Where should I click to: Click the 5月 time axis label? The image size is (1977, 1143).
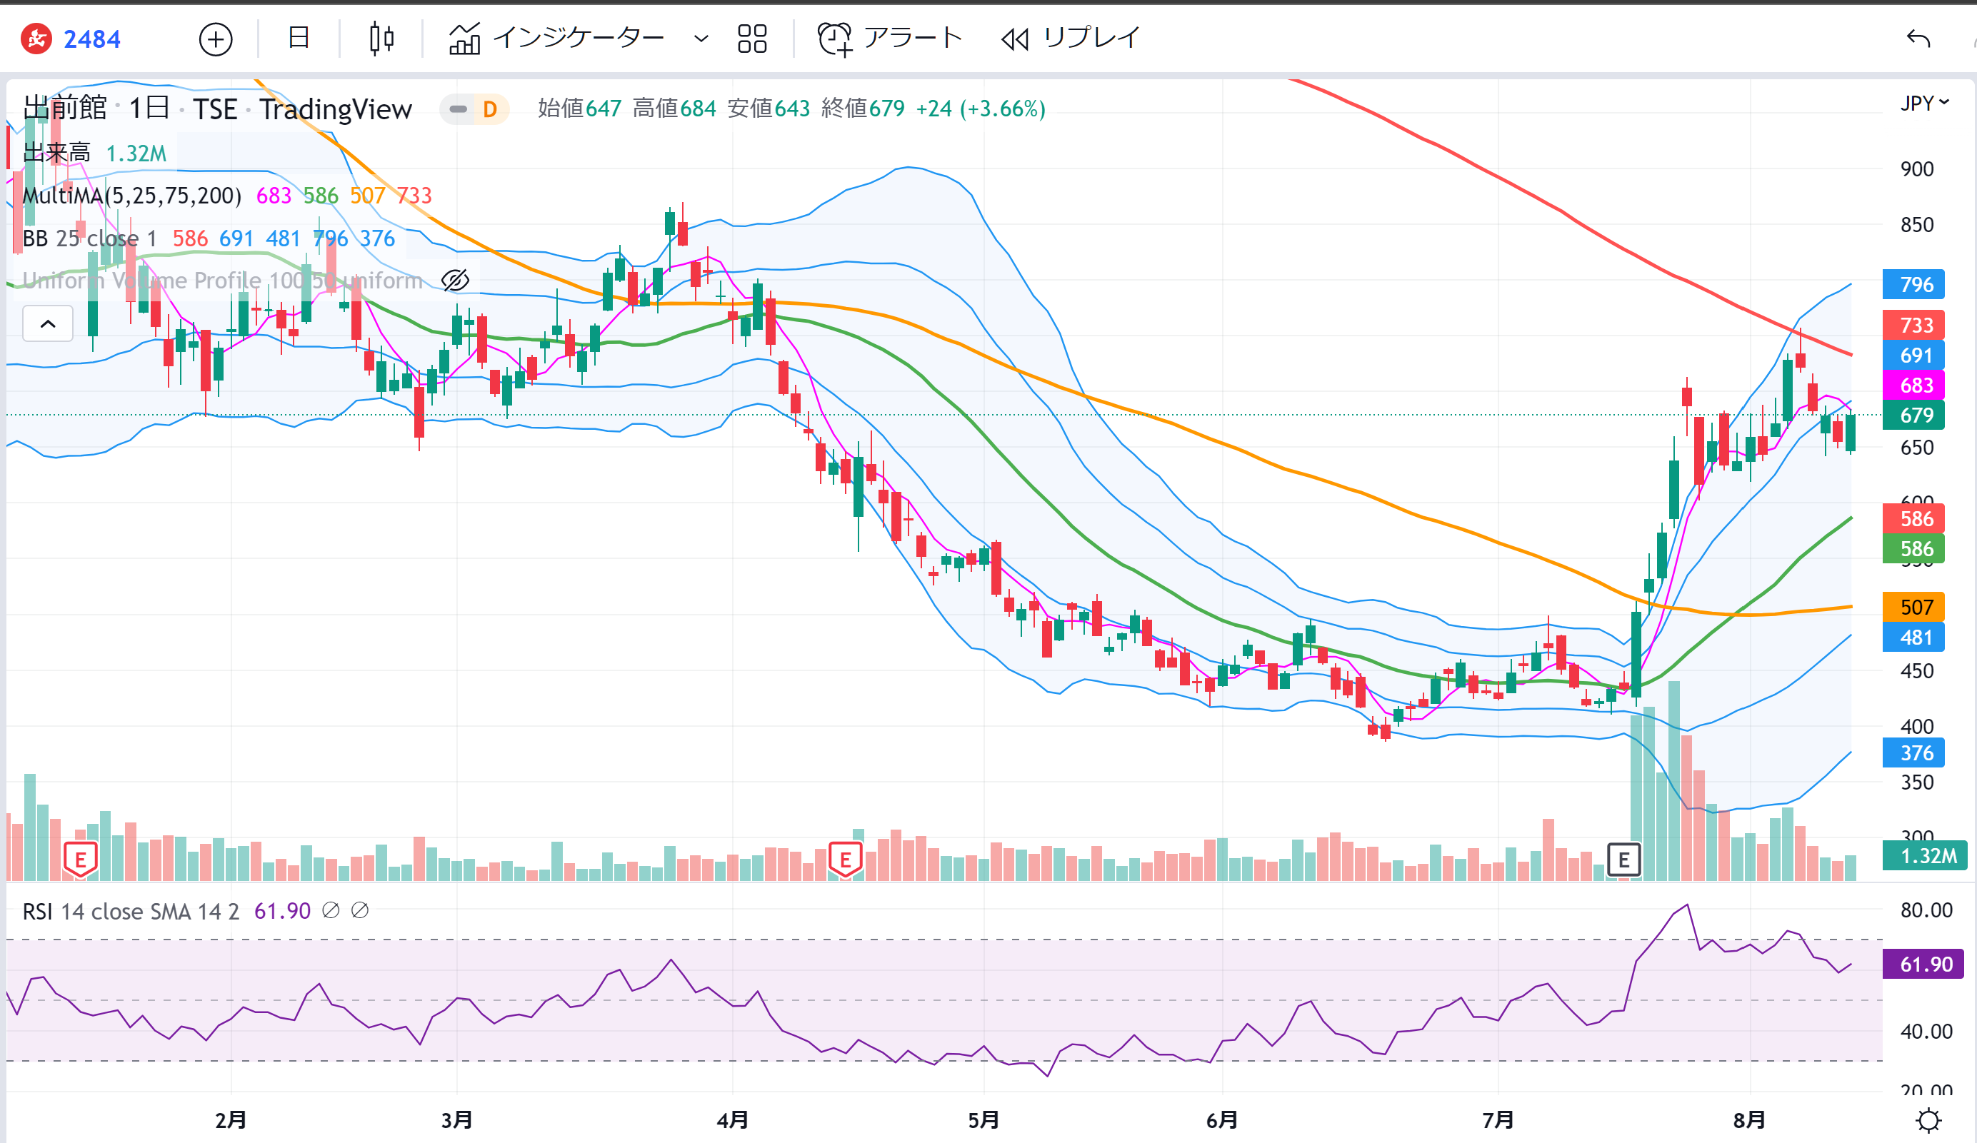coord(984,1120)
